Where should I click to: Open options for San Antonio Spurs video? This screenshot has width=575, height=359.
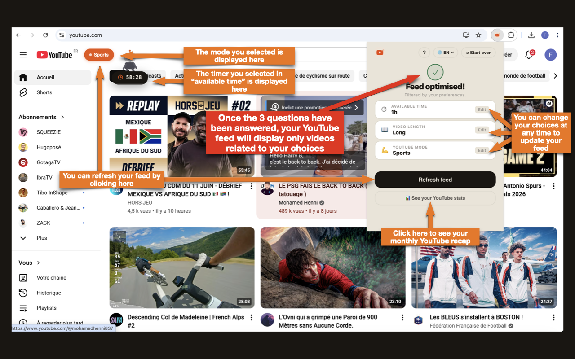553,186
